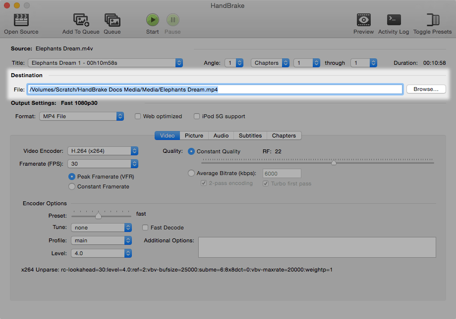The image size is (456, 319).
Task: Click the Browse… button
Action: [426, 90]
